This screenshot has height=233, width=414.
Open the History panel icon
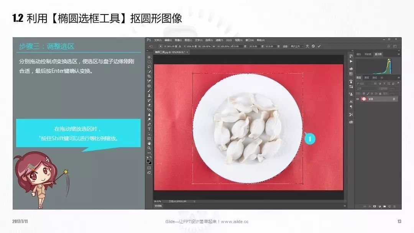[x=351, y=56]
